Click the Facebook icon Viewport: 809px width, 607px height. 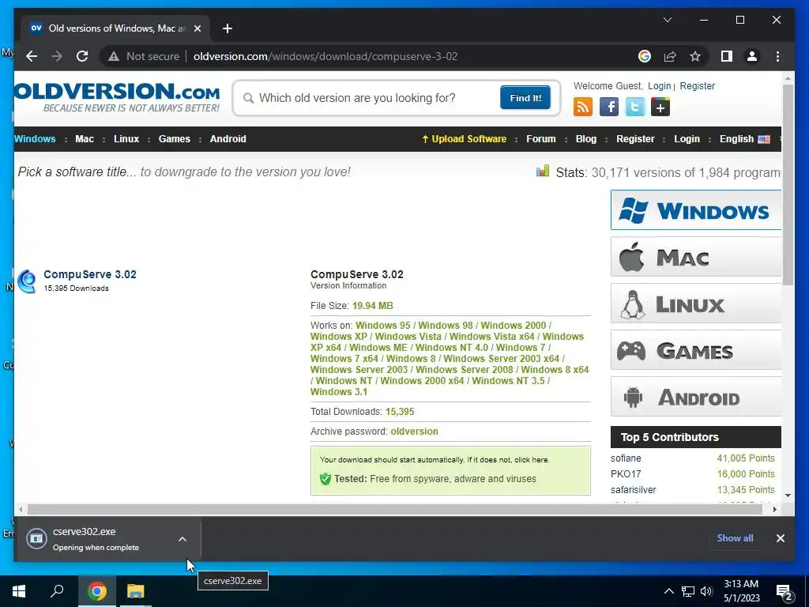[609, 107]
